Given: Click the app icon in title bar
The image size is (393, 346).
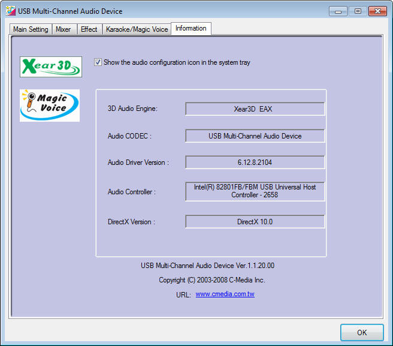Looking at the screenshot, I should click(11, 11).
